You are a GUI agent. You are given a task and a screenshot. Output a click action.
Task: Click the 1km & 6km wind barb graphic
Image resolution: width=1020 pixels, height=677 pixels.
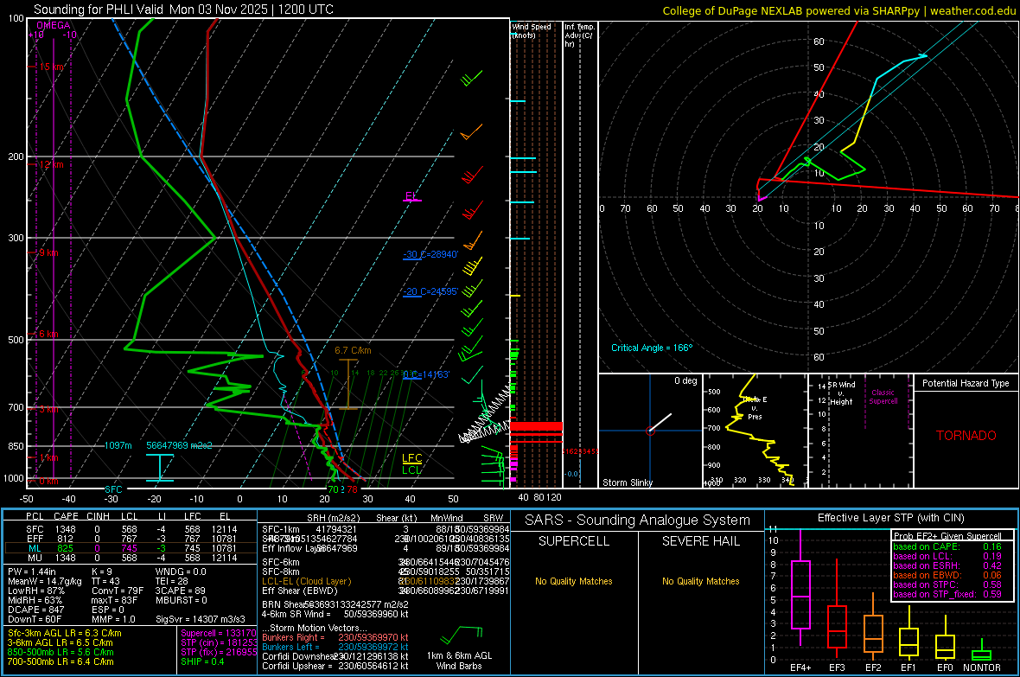(x=462, y=634)
